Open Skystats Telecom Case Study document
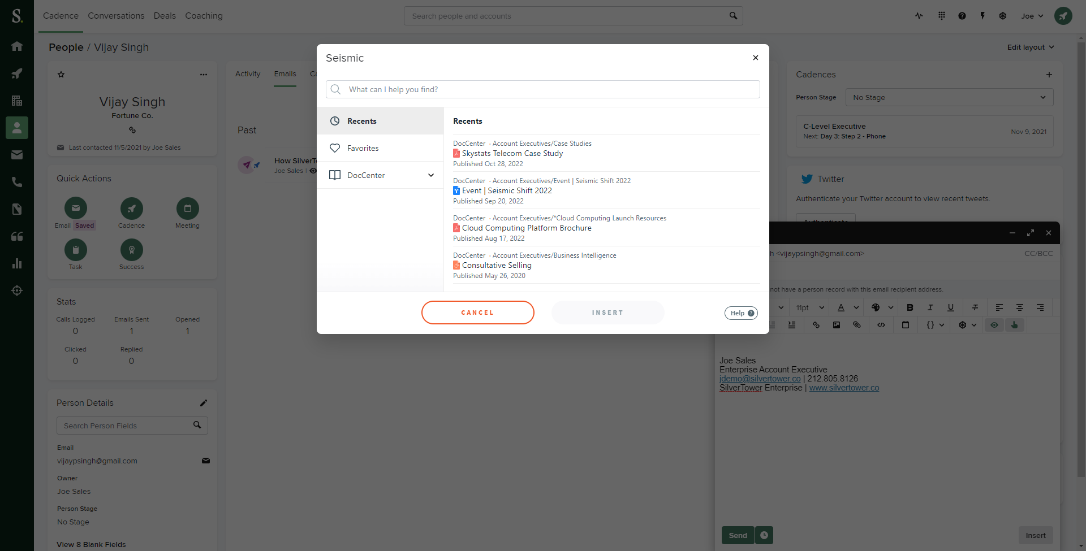This screenshot has height=551, width=1086. pyautogui.click(x=512, y=154)
